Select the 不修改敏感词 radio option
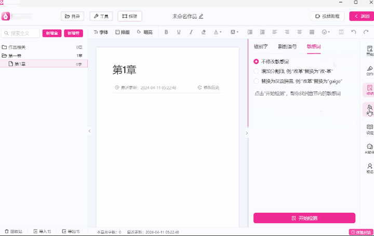This screenshot has width=374, height=236. pos(256,61)
